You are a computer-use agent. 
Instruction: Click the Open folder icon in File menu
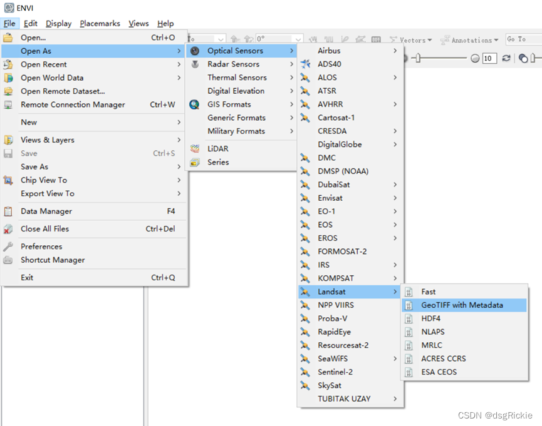8,38
